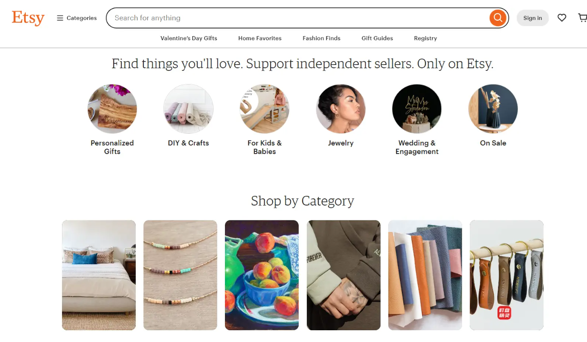Open Gift Guides in the navigation

[x=377, y=38]
